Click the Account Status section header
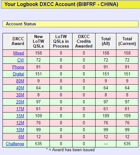 coord(70,24)
